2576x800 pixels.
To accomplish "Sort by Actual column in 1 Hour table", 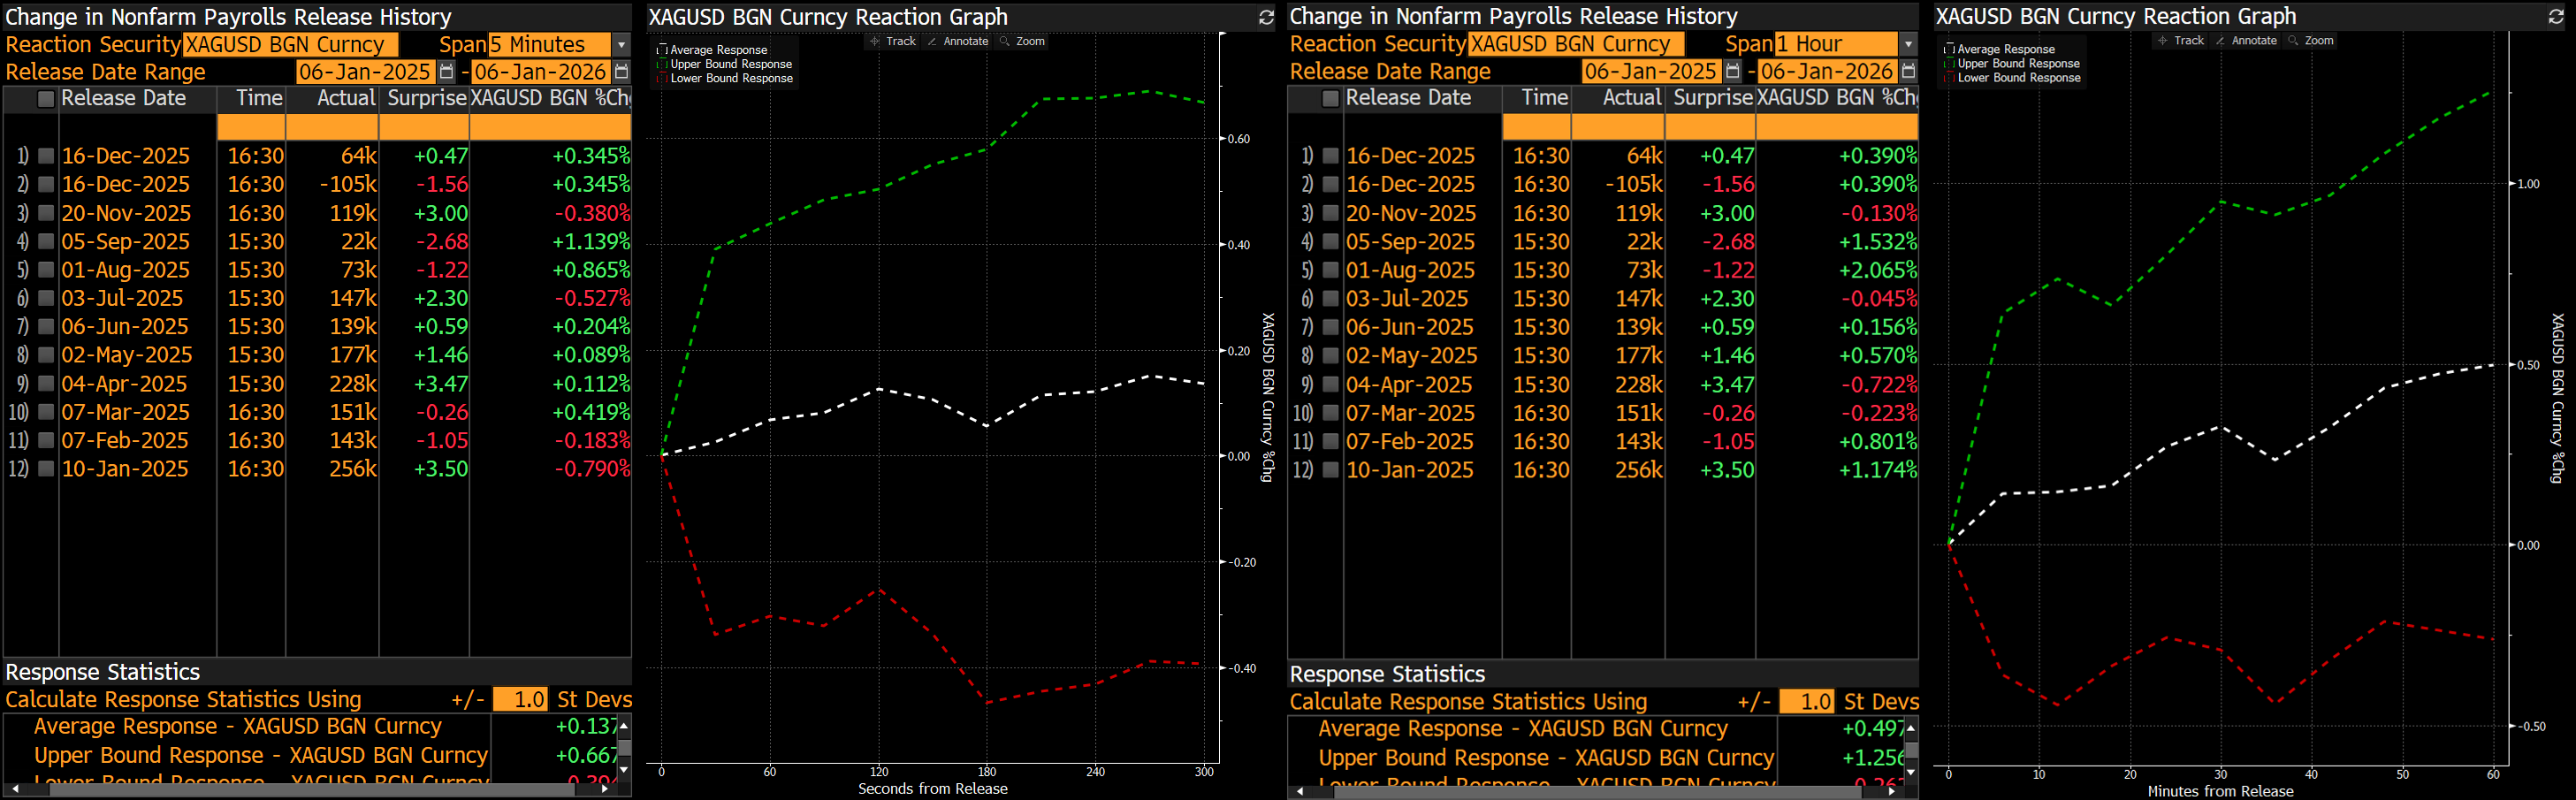I will coord(1631,98).
